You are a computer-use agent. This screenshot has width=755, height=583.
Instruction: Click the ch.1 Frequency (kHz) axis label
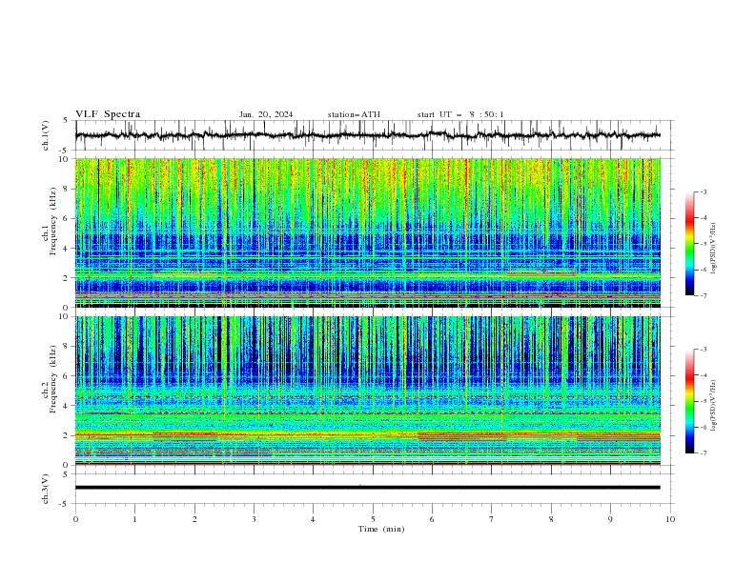(50, 221)
